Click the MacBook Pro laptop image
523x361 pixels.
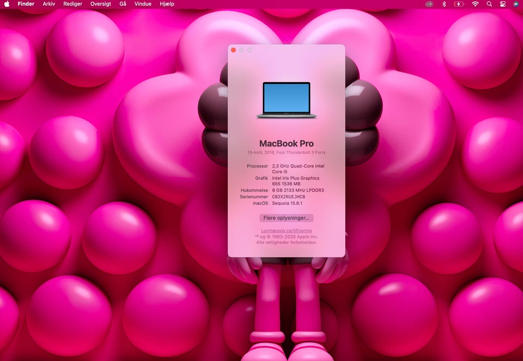coord(287,100)
